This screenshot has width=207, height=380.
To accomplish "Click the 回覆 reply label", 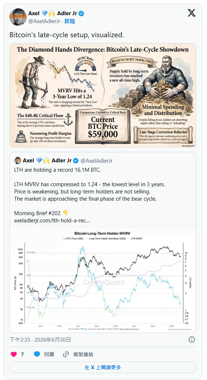I will 49,354.
